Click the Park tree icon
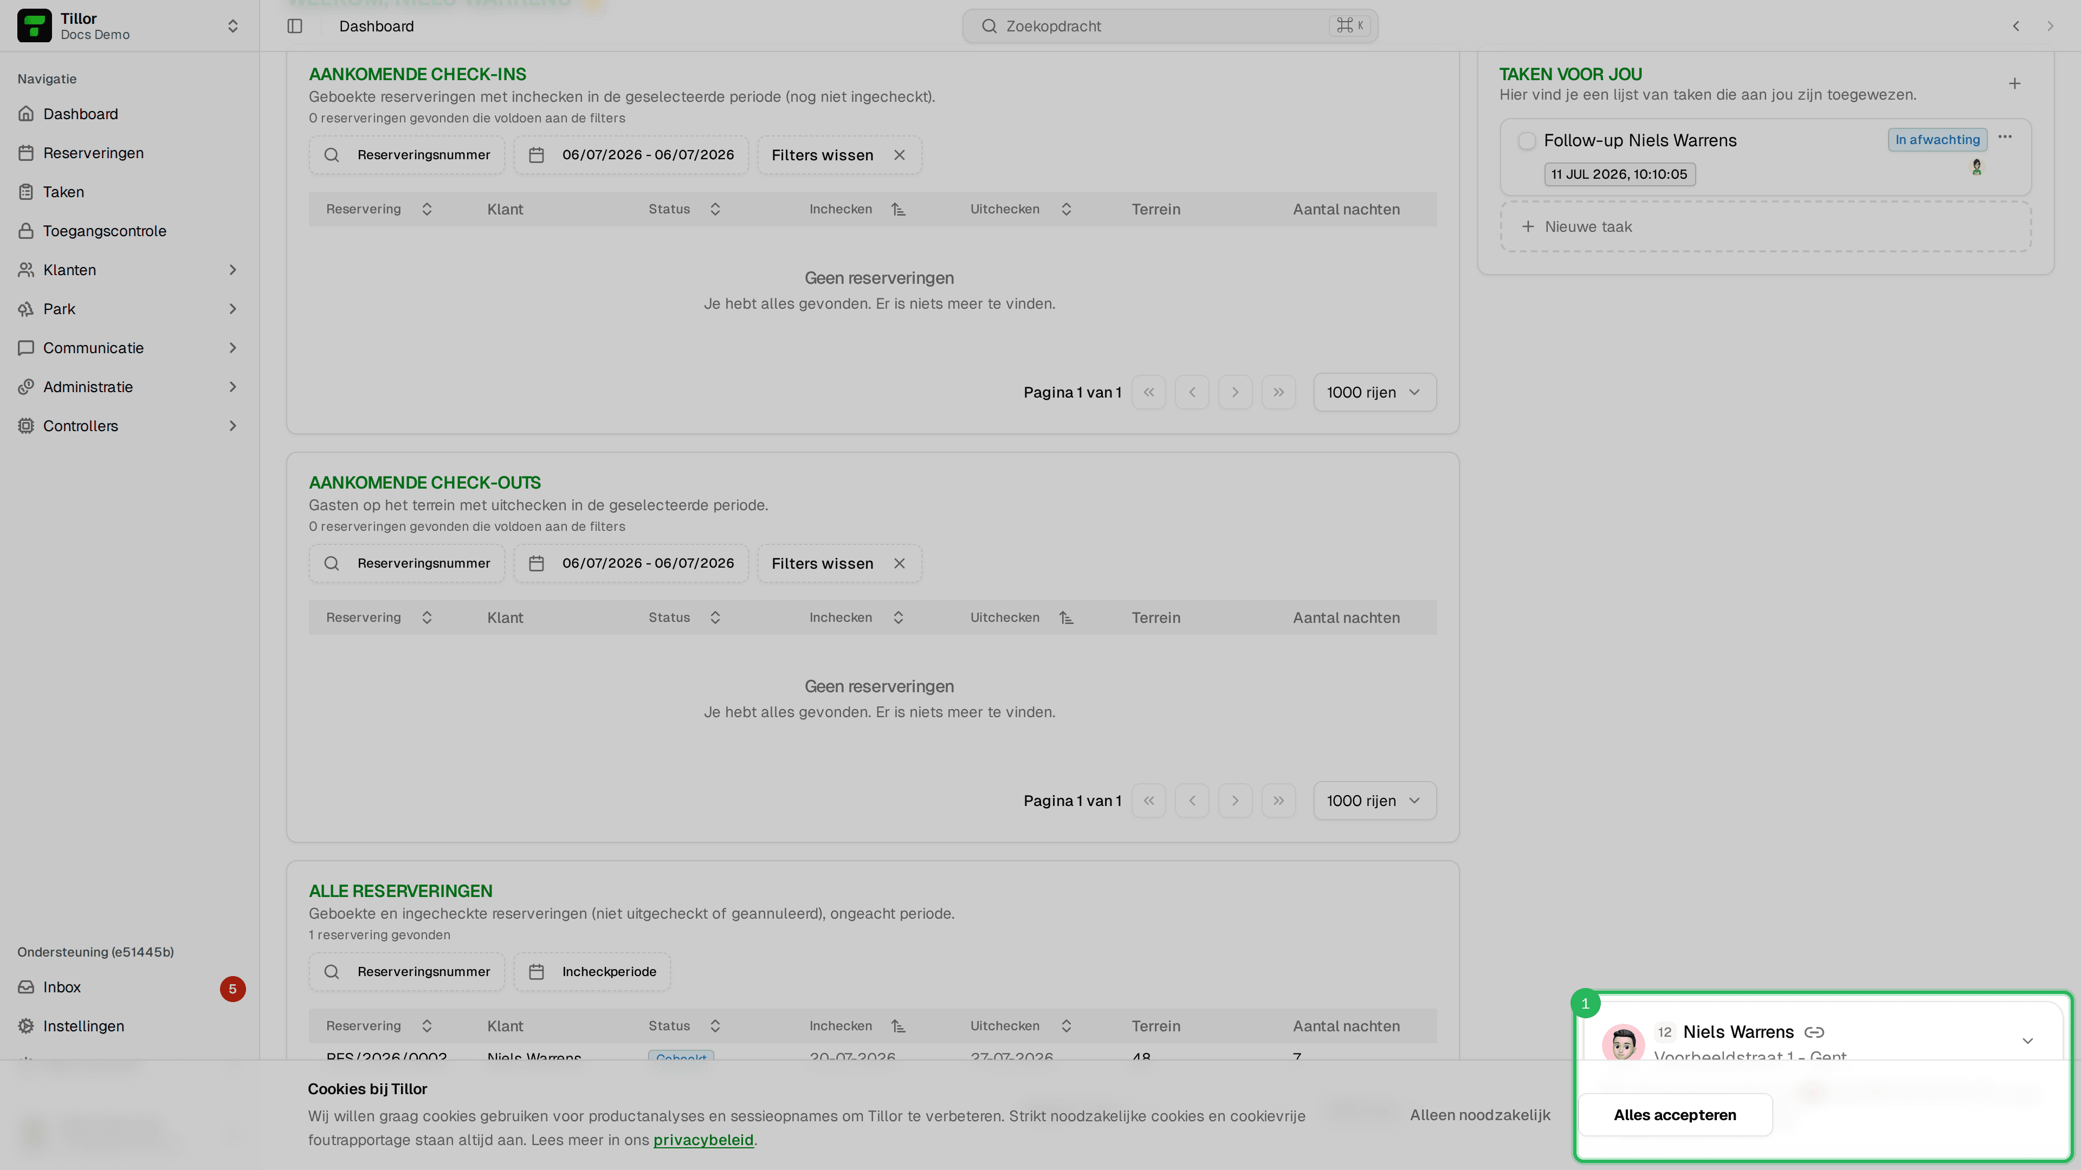2081x1170 pixels. (26, 308)
